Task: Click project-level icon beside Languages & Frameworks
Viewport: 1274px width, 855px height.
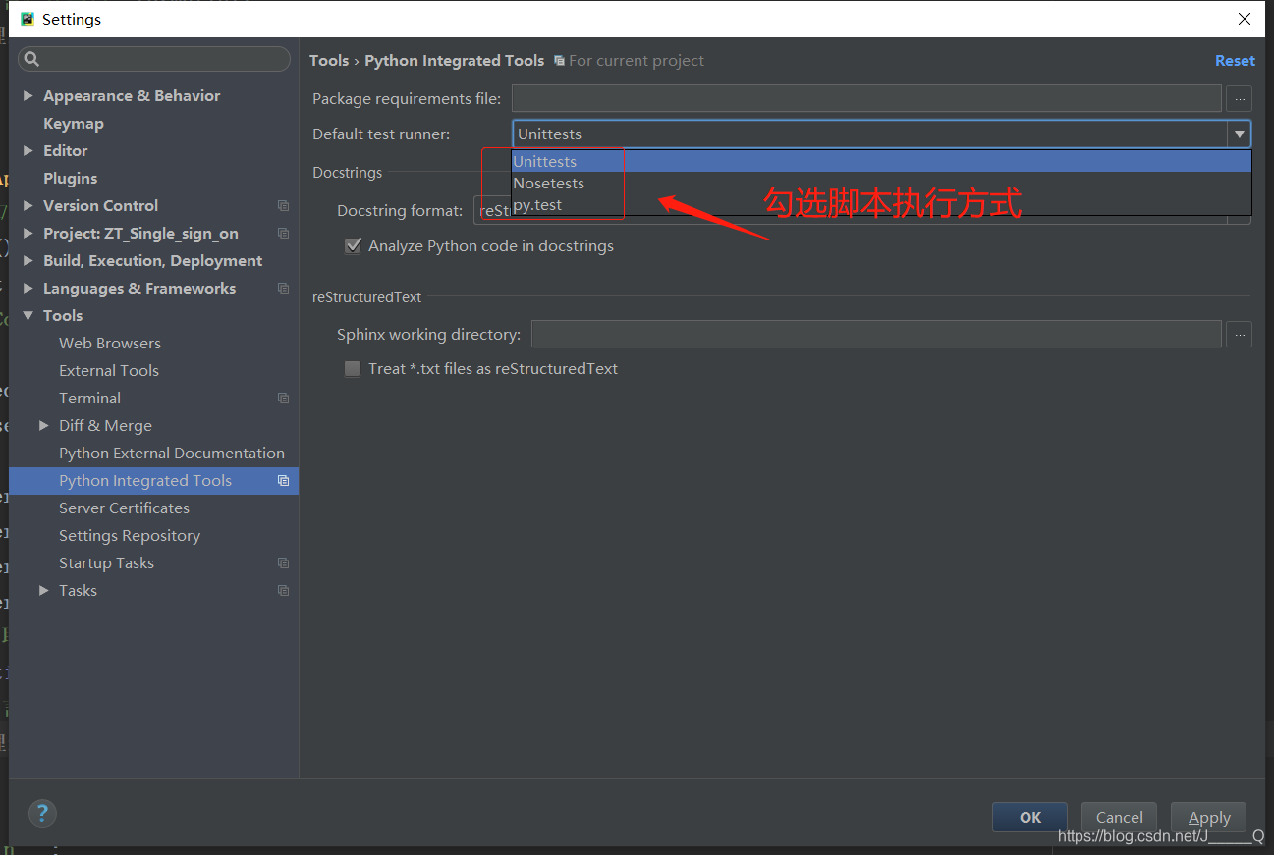Action: click(x=283, y=289)
